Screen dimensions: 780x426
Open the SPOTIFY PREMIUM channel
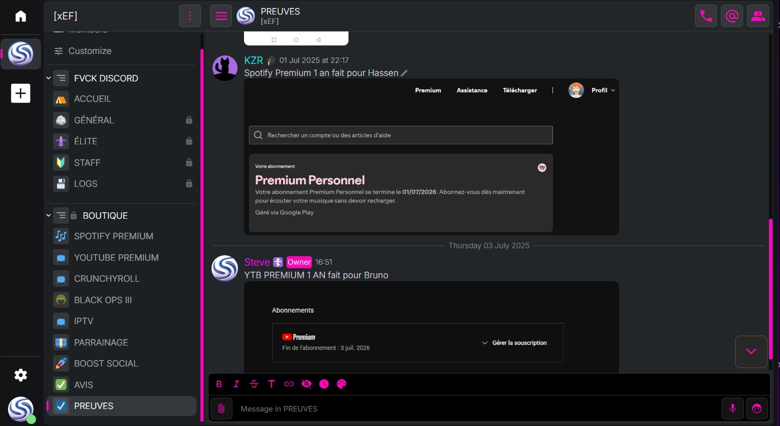tap(121, 236)
